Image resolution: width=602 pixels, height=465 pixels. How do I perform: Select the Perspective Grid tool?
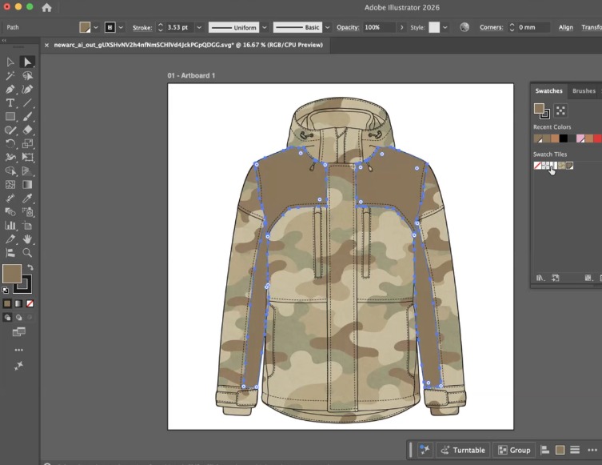[x=27, y=171]
